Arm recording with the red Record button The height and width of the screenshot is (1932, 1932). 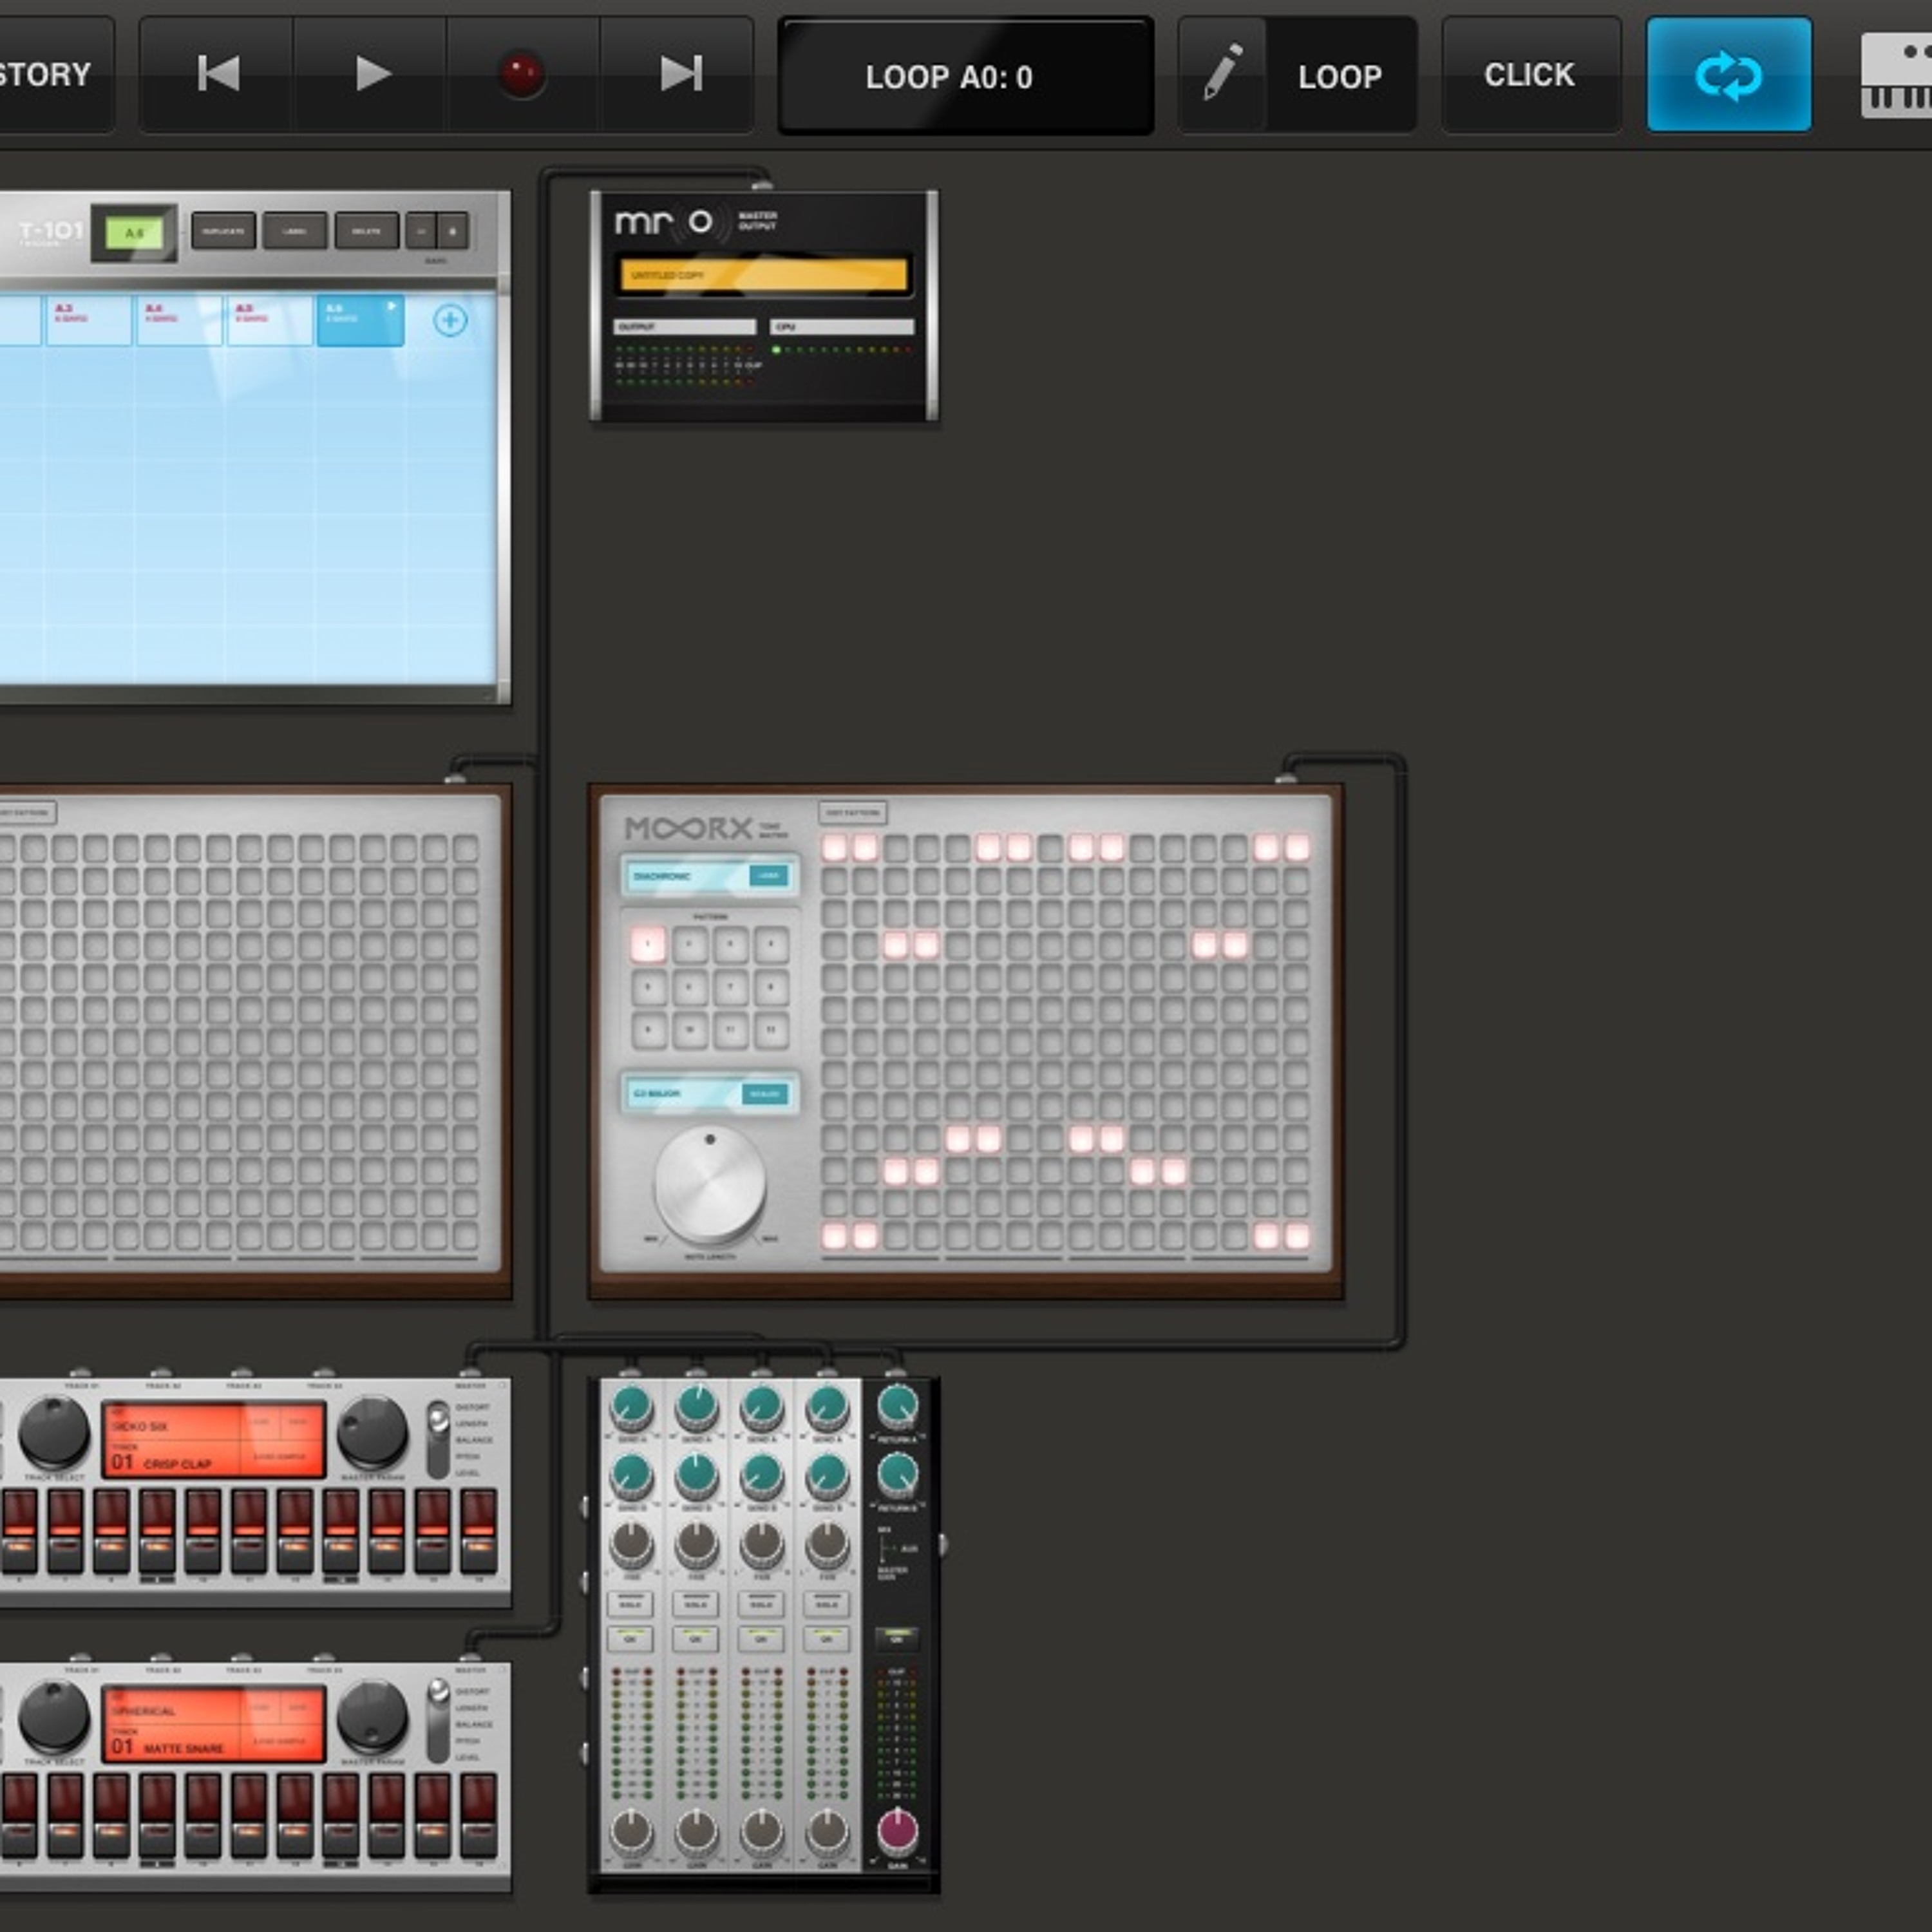click(x=522, y=75)
